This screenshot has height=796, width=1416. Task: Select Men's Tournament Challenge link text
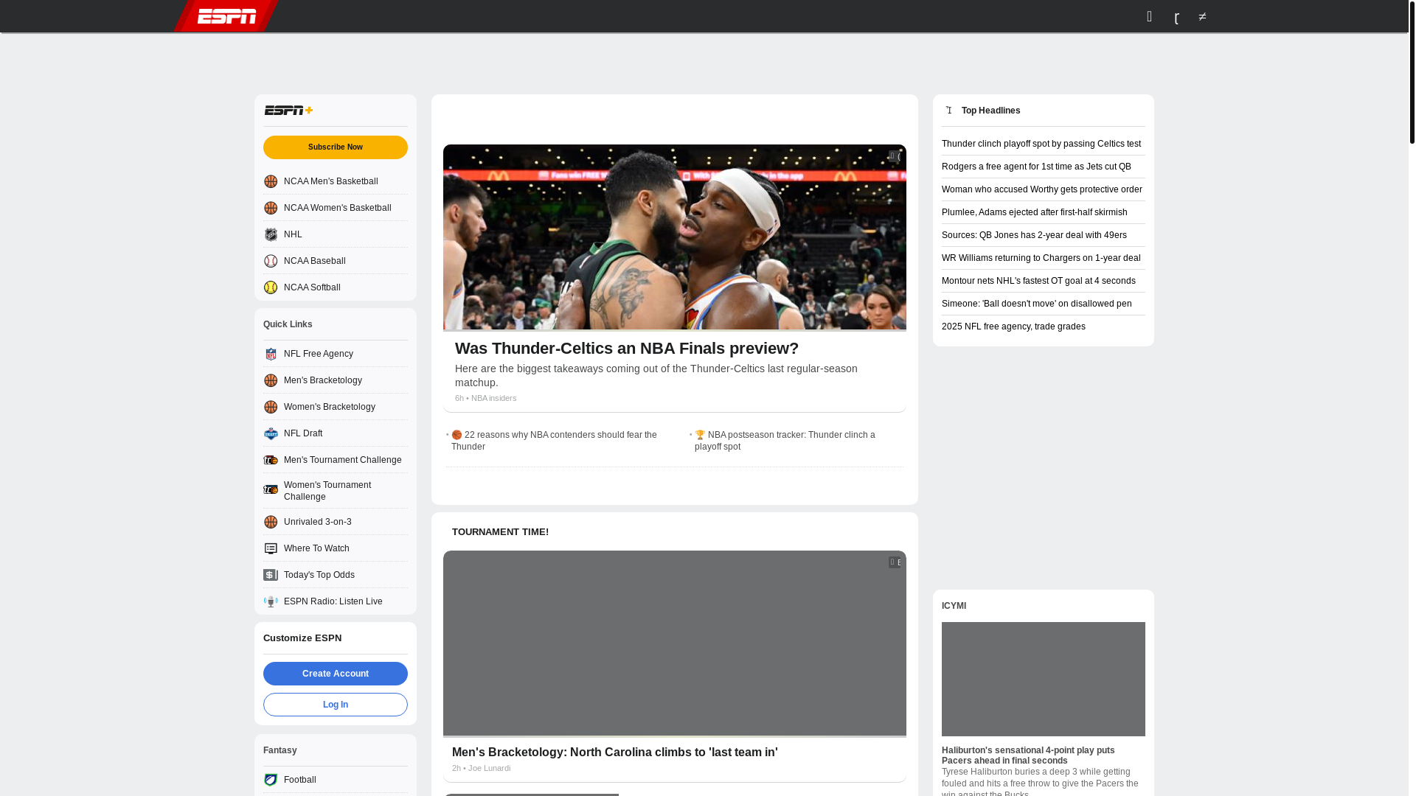pyautogui.click(x=343, y=460)
